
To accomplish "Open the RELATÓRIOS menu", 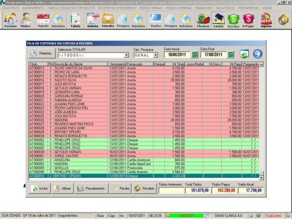I will 225,8.
